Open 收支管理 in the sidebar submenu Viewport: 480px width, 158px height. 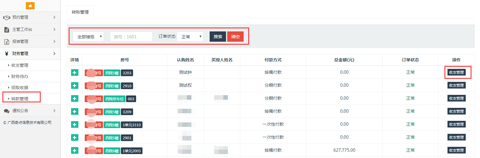20,65
